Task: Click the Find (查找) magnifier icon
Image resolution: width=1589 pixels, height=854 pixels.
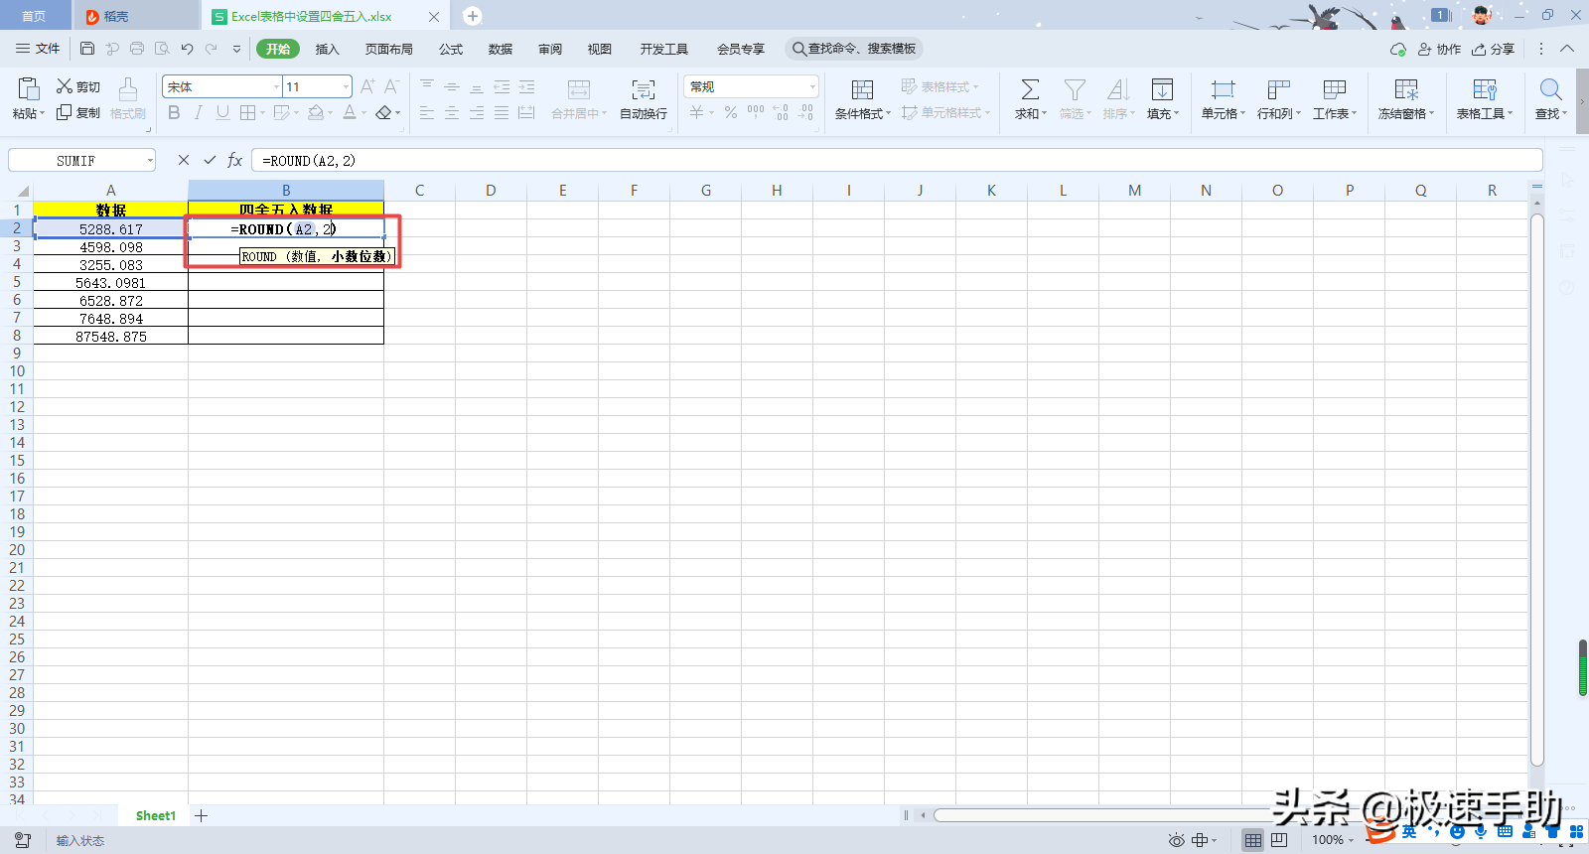Action: (1550, 89)
